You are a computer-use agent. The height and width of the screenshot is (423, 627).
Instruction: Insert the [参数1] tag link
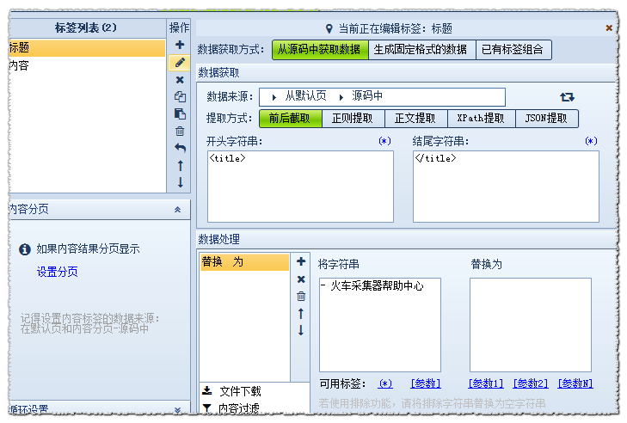pyautogui.click(x=486, y=383)
